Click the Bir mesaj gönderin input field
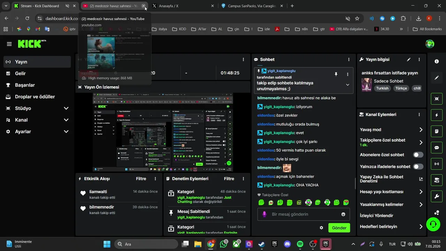Viewport: 446px width, 251px height. pos(303,214)
